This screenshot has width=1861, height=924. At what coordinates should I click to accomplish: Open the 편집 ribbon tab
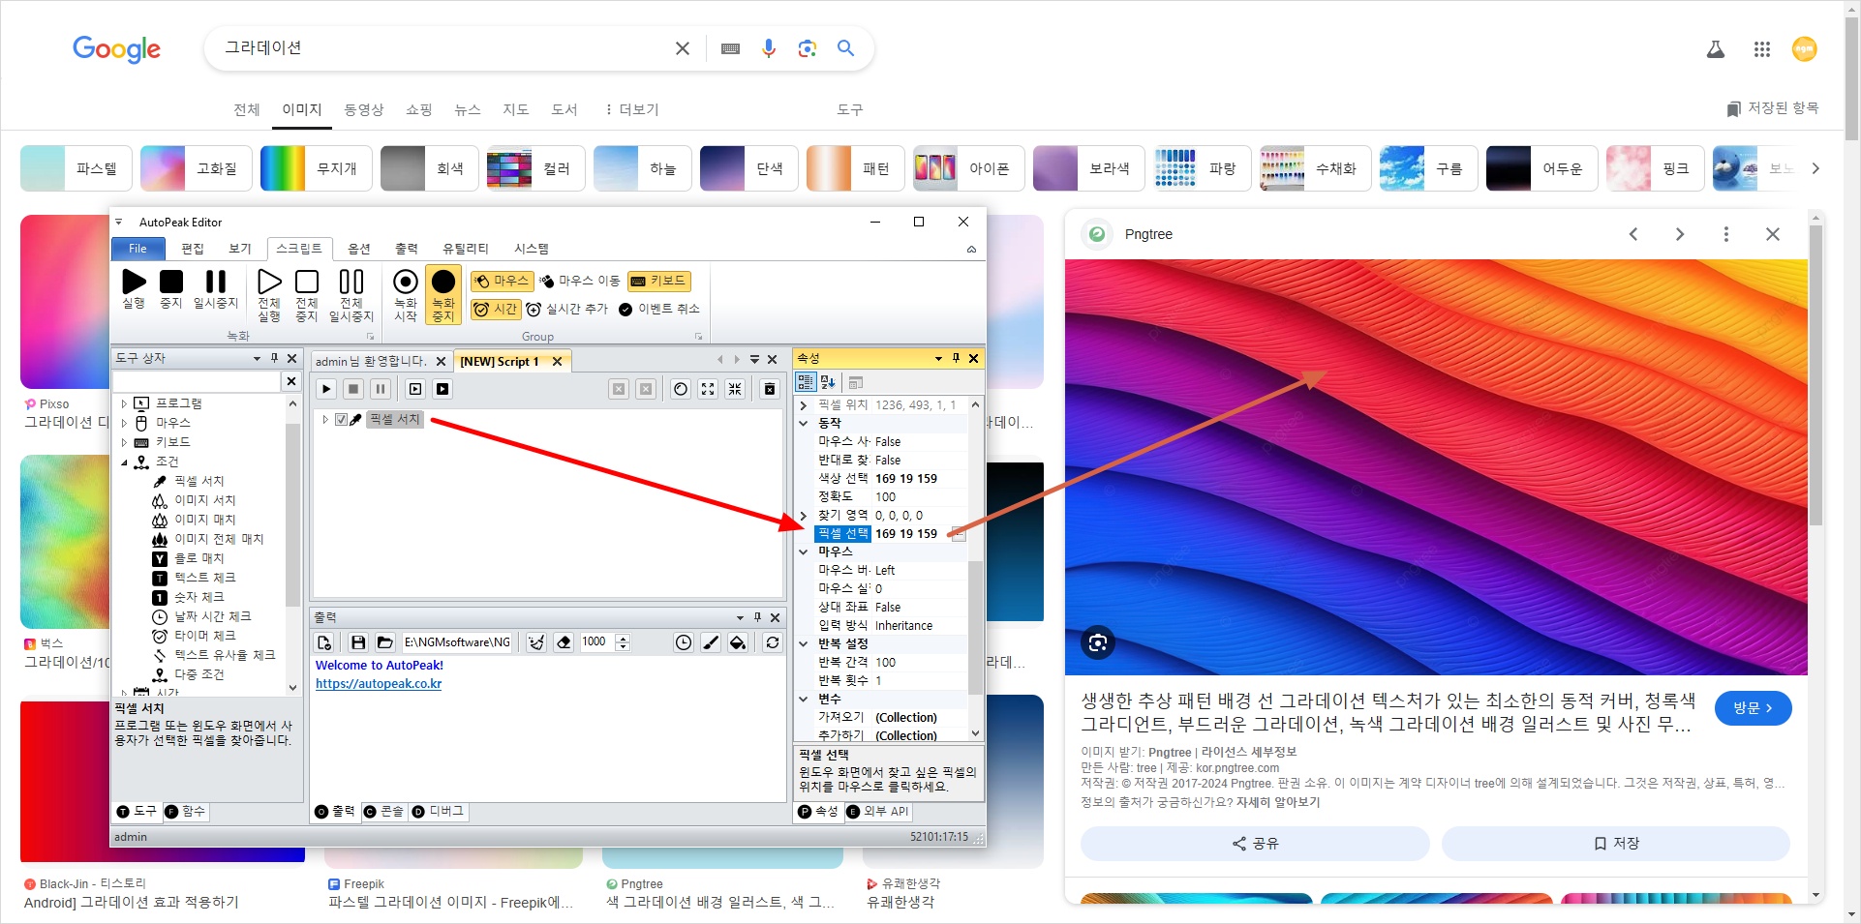tap(193, 249)
